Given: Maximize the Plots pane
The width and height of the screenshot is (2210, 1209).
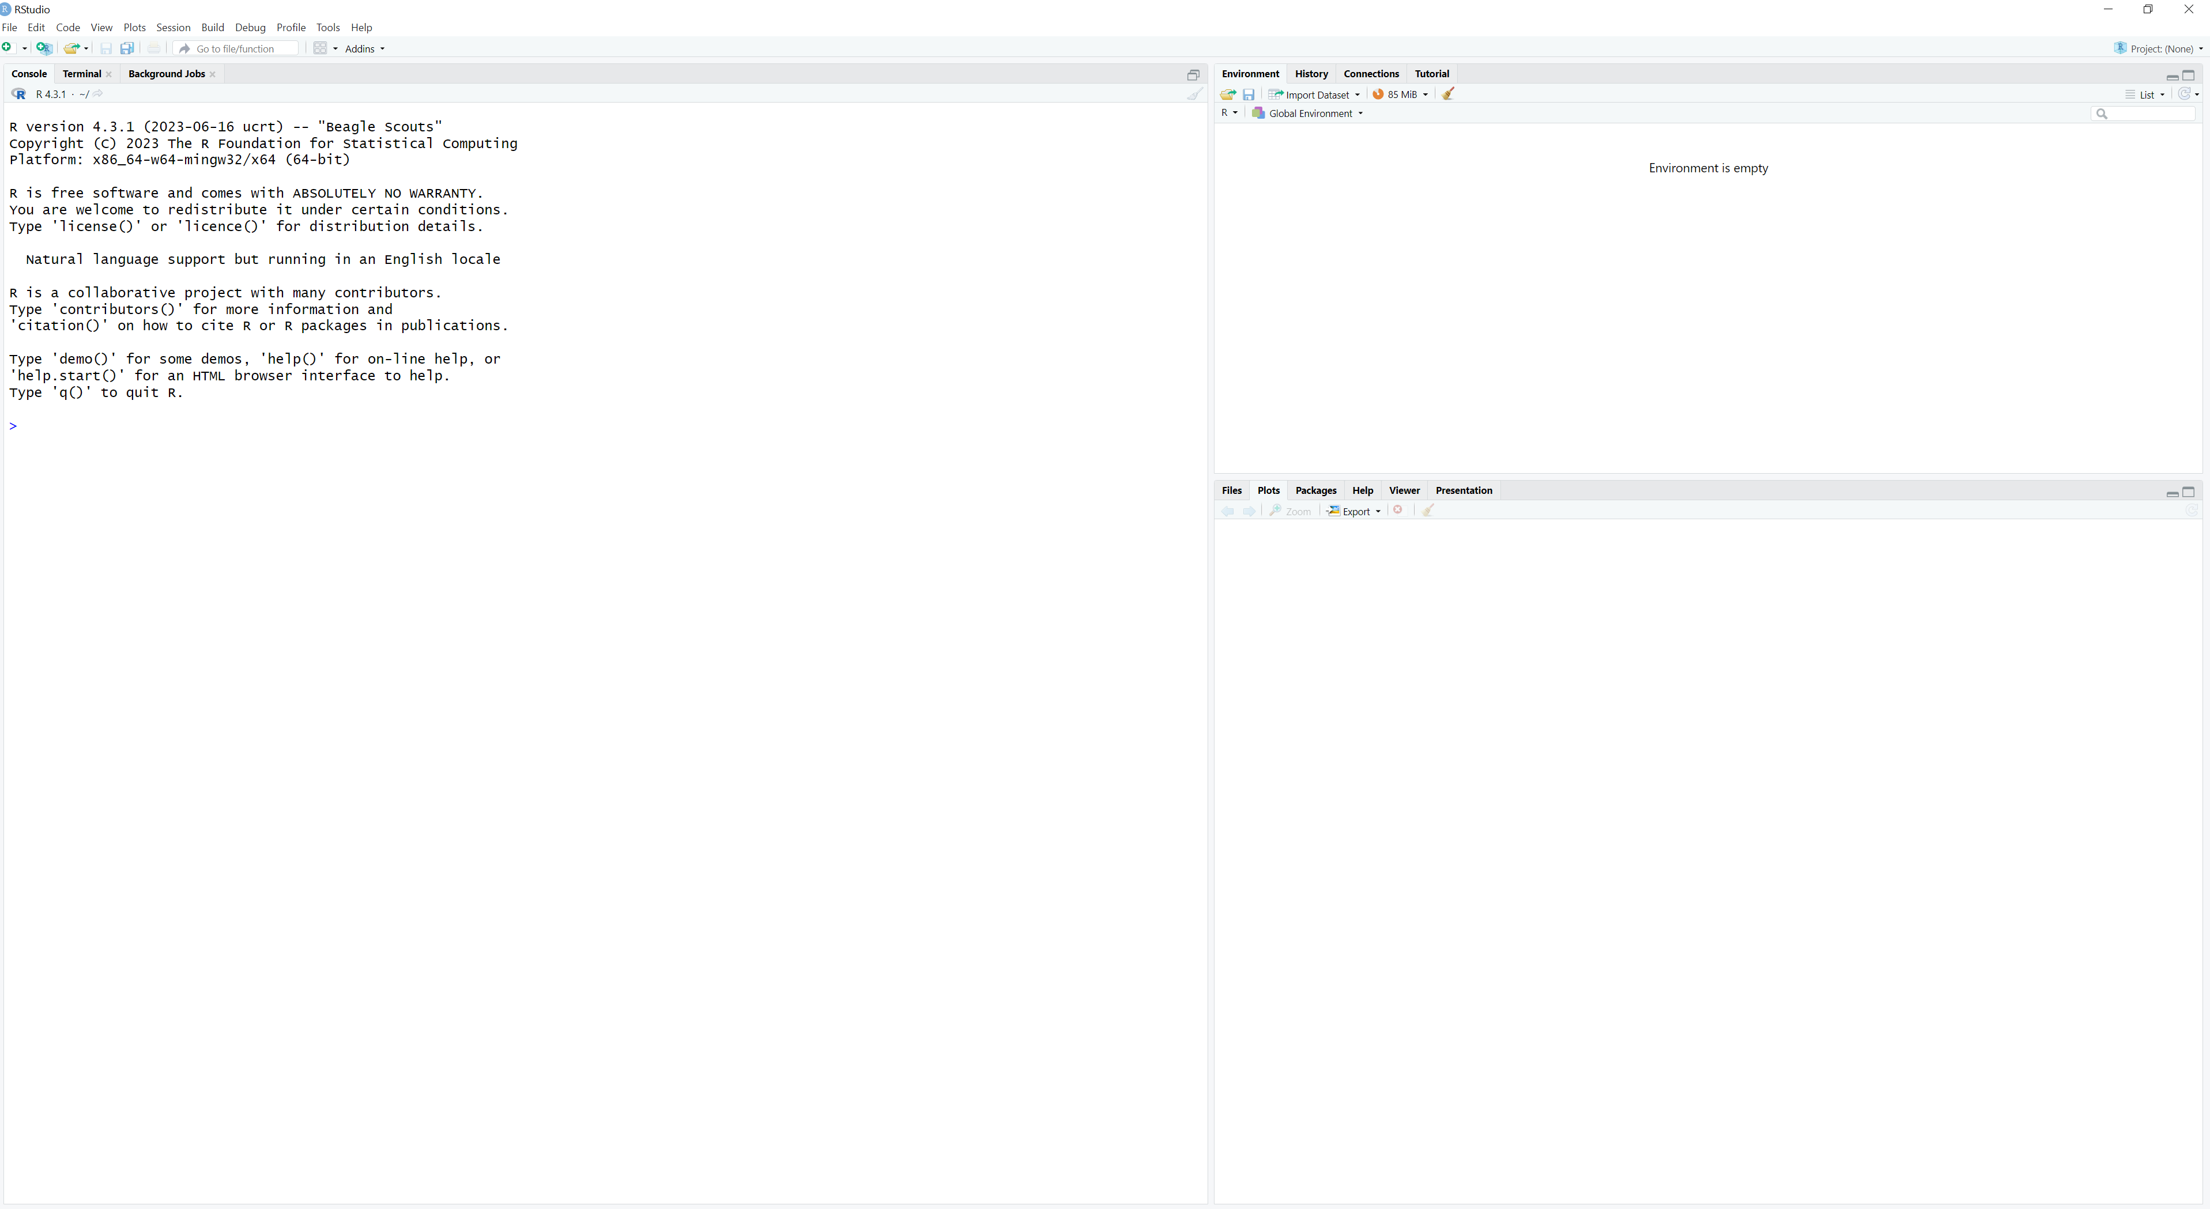Looking at the screenshot, I should tap(2189, 492).
